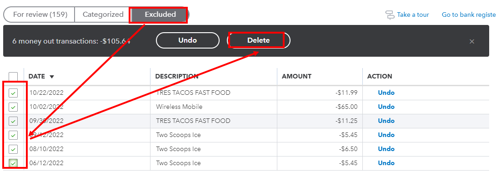Uncheck the 08/10/2022 Two Scoops checkbox

[13, 149]
